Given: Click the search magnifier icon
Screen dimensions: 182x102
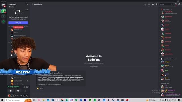Looking at the screenshot, I should [171, 5].
